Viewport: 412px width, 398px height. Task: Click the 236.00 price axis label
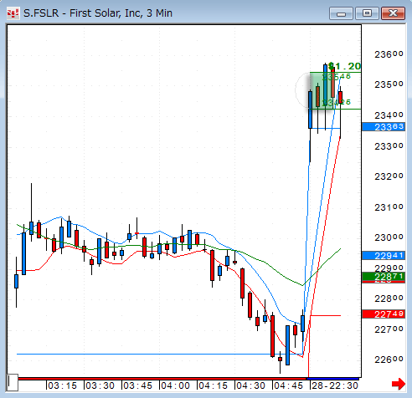[389, 54]
